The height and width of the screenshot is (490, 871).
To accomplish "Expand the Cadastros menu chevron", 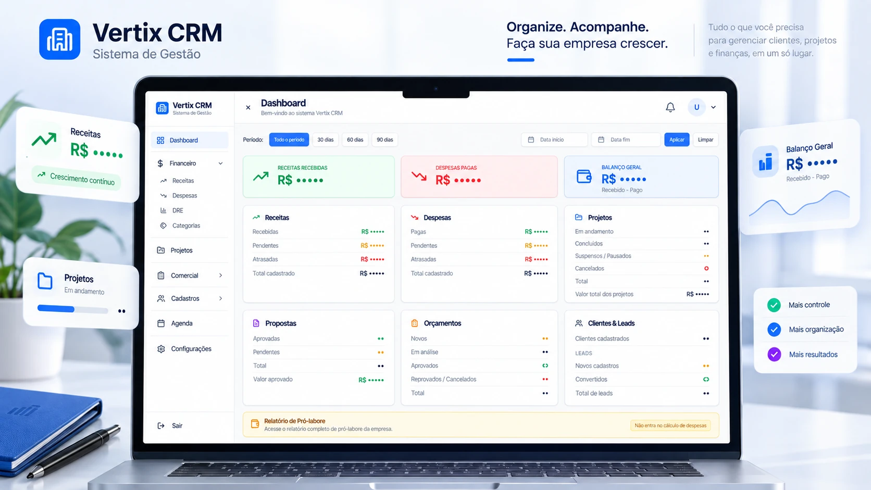I will coord(221,298).
